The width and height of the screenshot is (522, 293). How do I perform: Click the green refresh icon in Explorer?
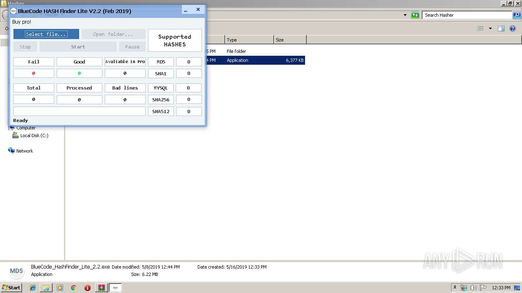(x=415, y=15)
